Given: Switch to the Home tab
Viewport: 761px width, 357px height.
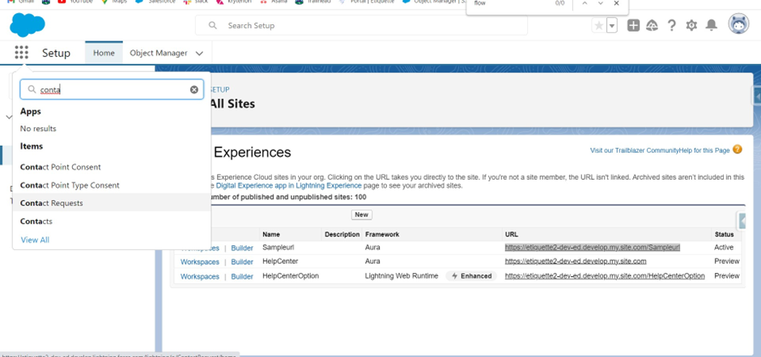Looking at the screenshot, I should 104,53.
